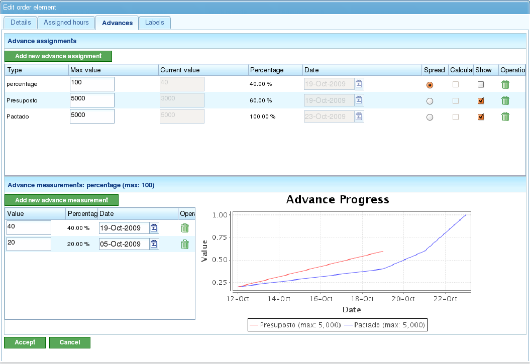
Task: Delete the percentage advance assignment row
Action: point(505,84)
